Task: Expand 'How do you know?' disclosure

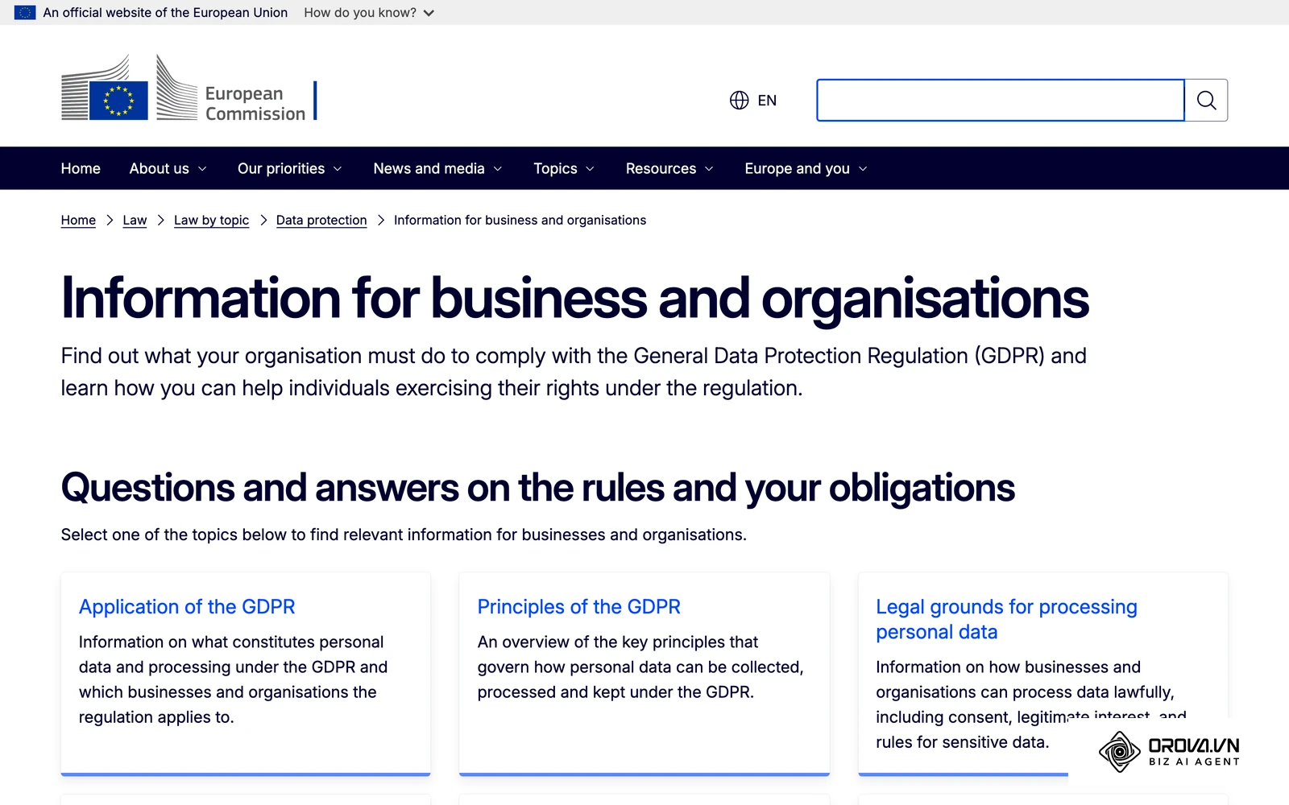Action: [369, 13]
